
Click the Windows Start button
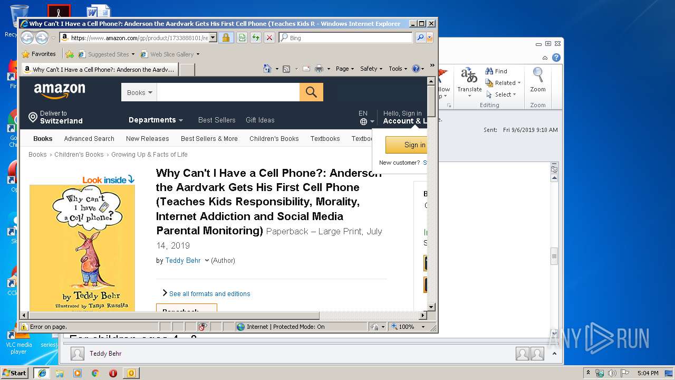[x=15, y=373]
